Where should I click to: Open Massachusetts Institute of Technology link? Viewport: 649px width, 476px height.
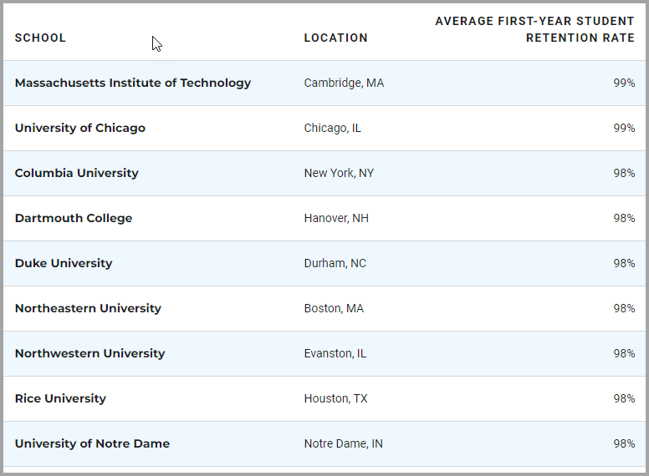133,83
